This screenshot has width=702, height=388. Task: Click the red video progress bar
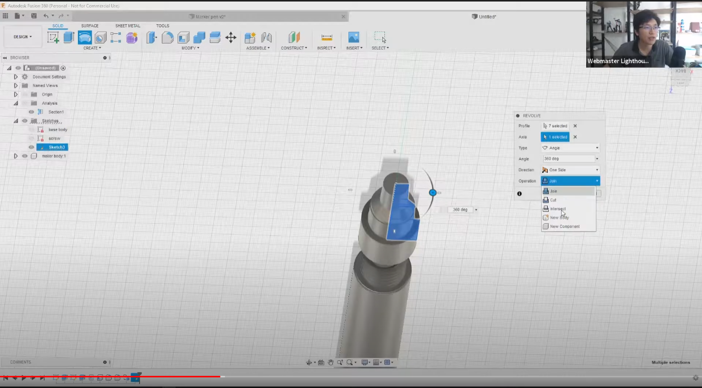click(x=110, y=376)
